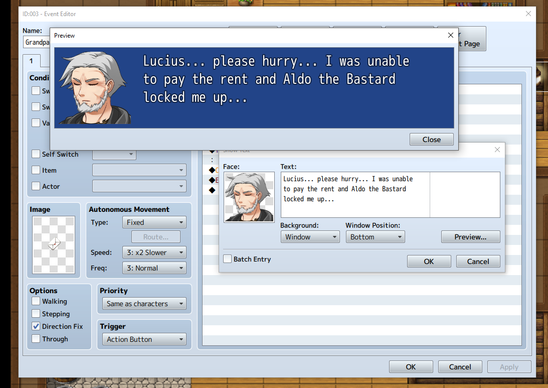Select event page tab 1
548x388 pixels.
31,61
